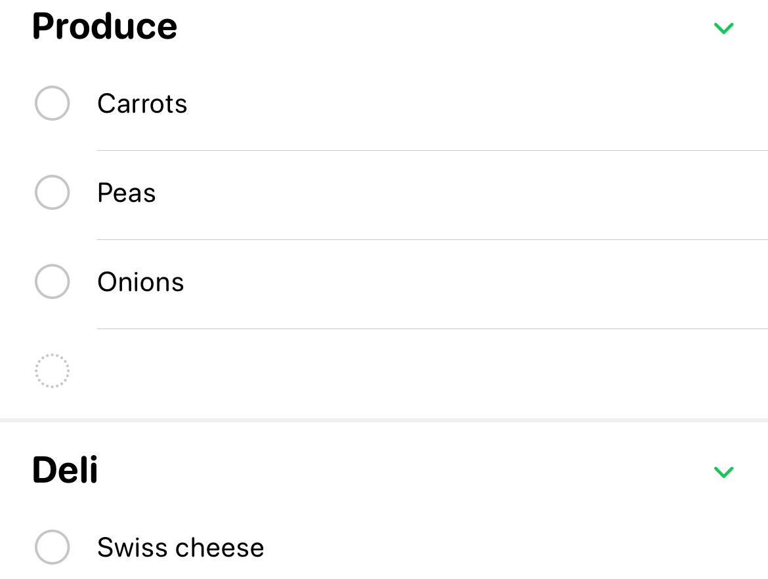Select the Onions item text

[x=140, y=281]
